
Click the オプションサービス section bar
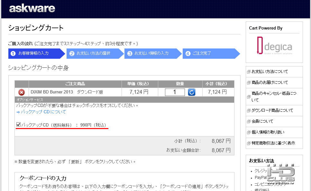pos(124,100)
